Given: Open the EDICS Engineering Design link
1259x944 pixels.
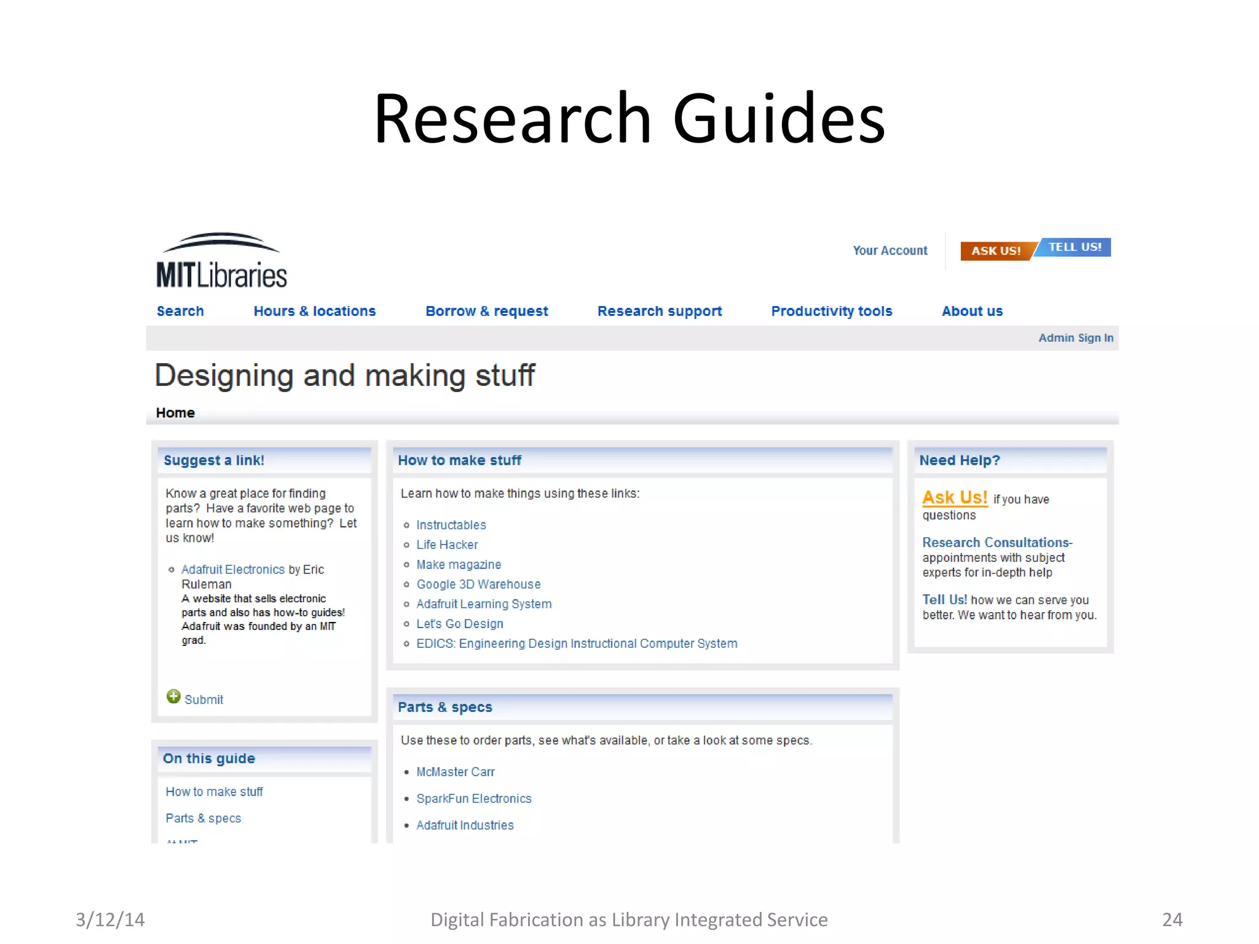Looking at the screenshot, I should point(577,643).
